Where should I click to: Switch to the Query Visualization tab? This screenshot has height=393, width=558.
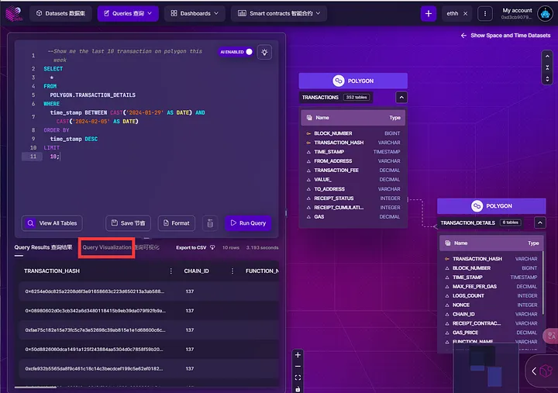[107, 247]
